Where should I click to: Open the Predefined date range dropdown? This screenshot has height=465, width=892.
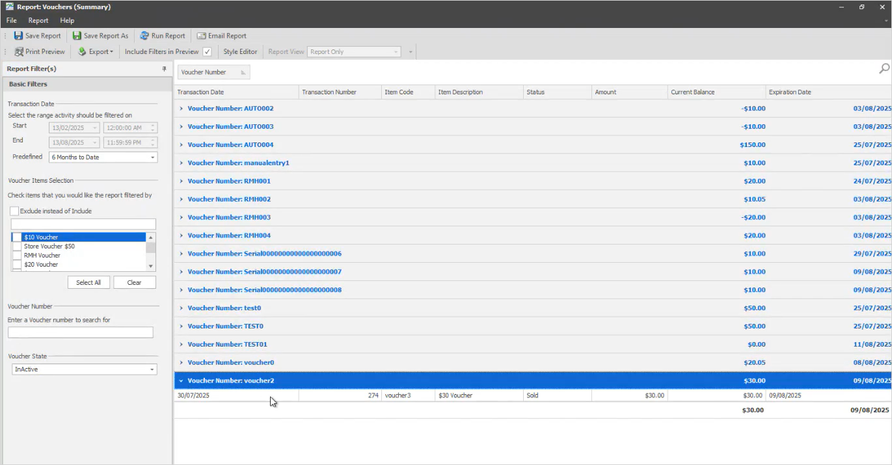tap(153, 157)
